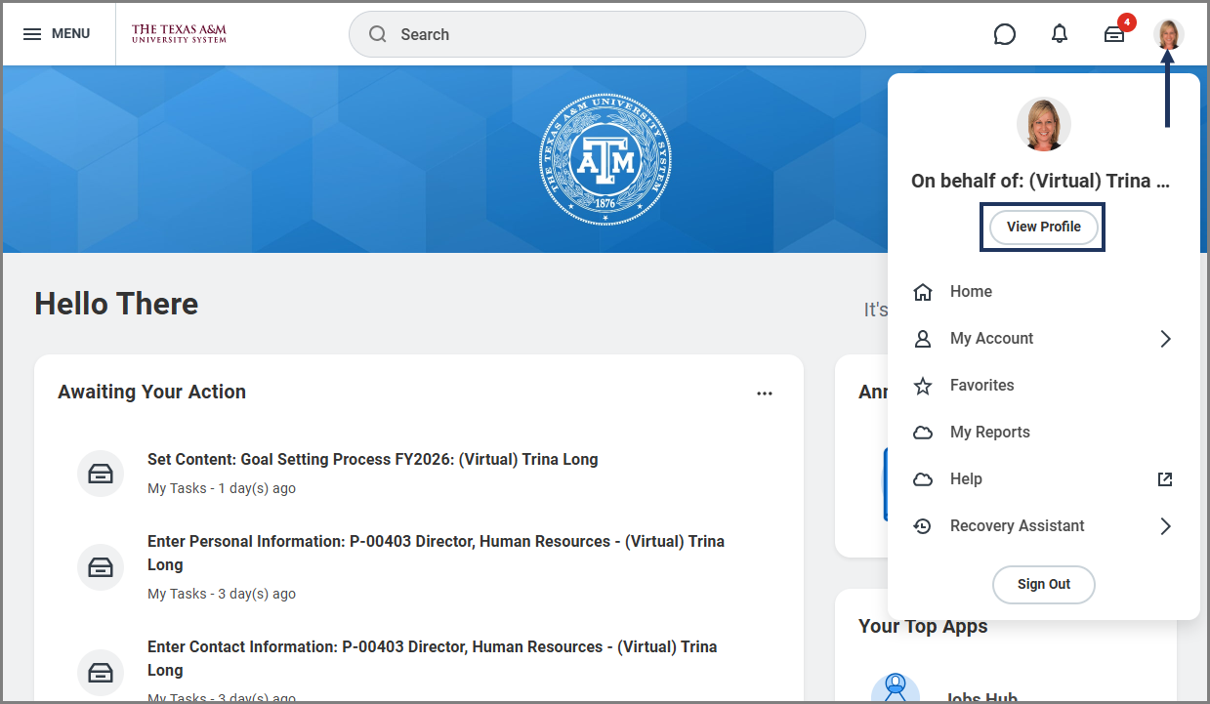Image resolution: width=1210 pixels, height=704 pixels.
Task: Click the inbox icon beside Set Content task
Action: click(x=101, y=474)
